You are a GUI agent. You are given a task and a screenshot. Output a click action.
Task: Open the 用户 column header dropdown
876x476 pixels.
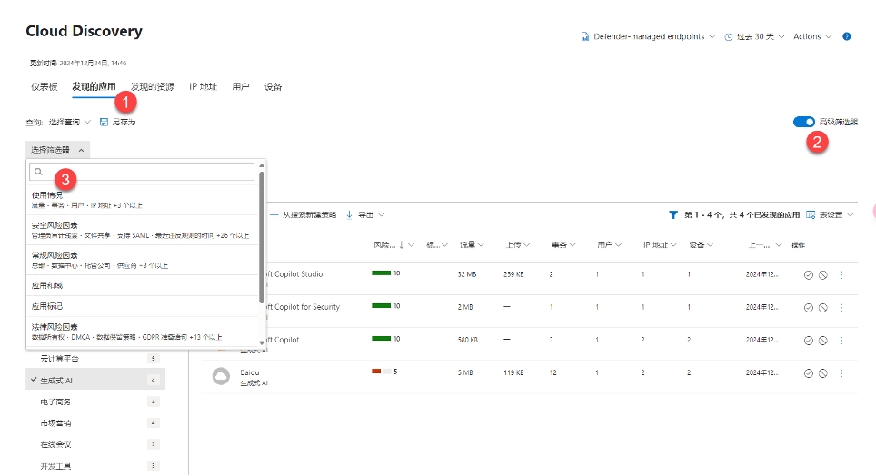coord(609,244)
